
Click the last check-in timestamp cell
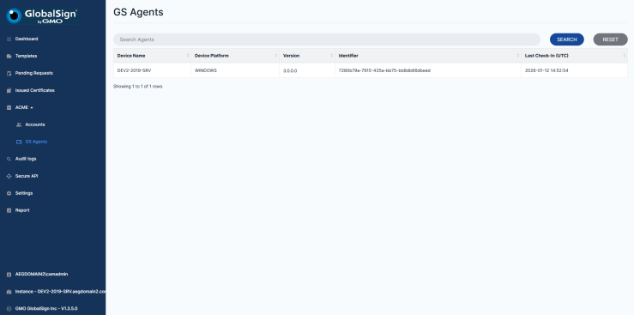574,70
